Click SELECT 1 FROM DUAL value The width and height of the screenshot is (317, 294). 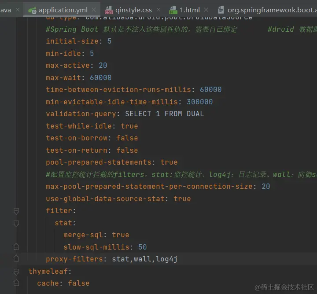point(164,114)
